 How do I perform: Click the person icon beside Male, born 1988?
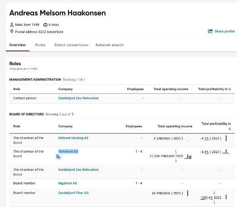pyautogui.click(x=12, y=24)
